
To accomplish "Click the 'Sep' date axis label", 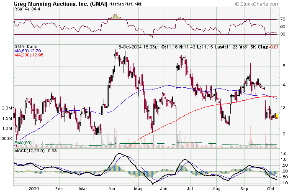I will tap(244, 188).
